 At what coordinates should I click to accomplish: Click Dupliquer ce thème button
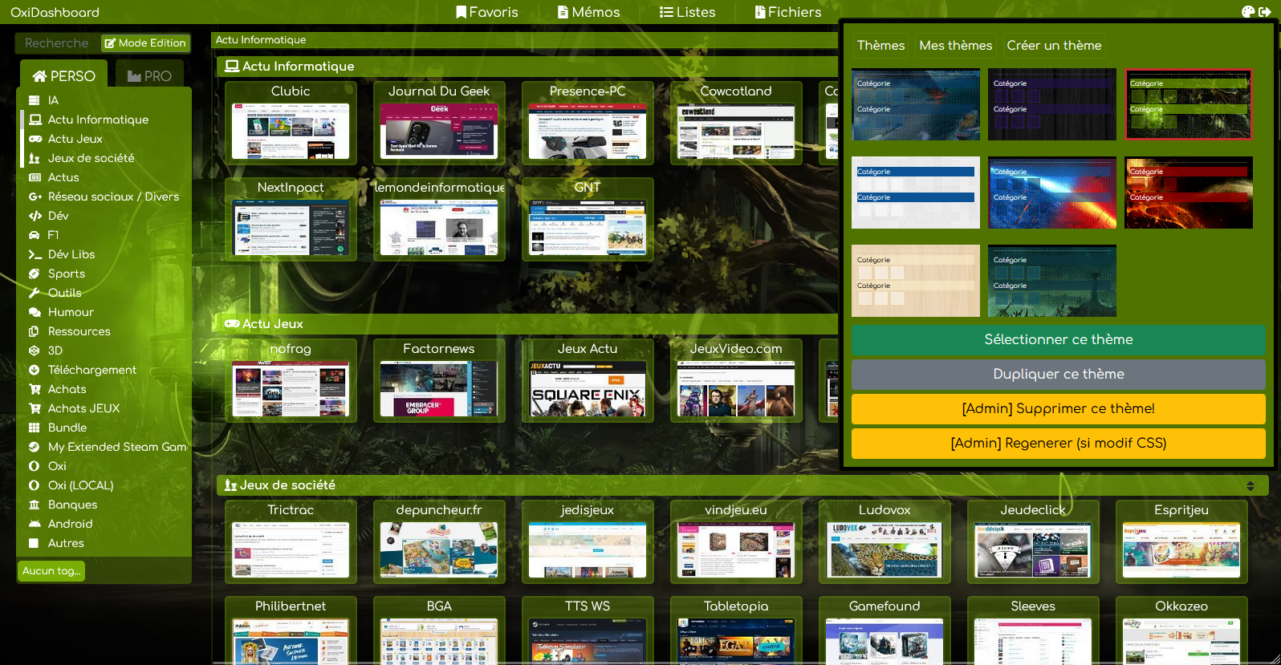(1059, 375)
